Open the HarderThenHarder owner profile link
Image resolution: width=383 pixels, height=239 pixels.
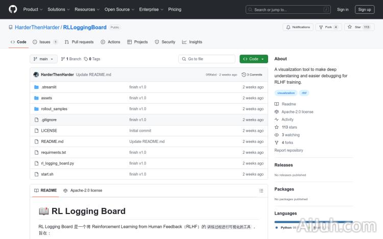37,28
